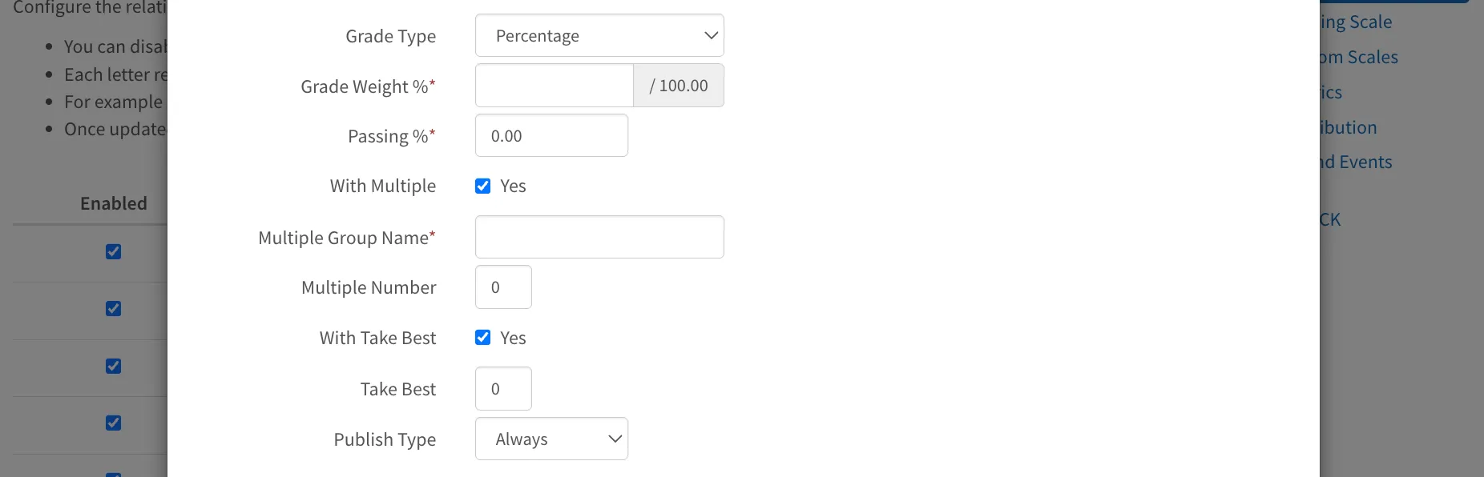Toggle the second Enabled column checkbox
Image resolution: width=1484 pixels, height=477 pixels.
[x=114, y=308]
